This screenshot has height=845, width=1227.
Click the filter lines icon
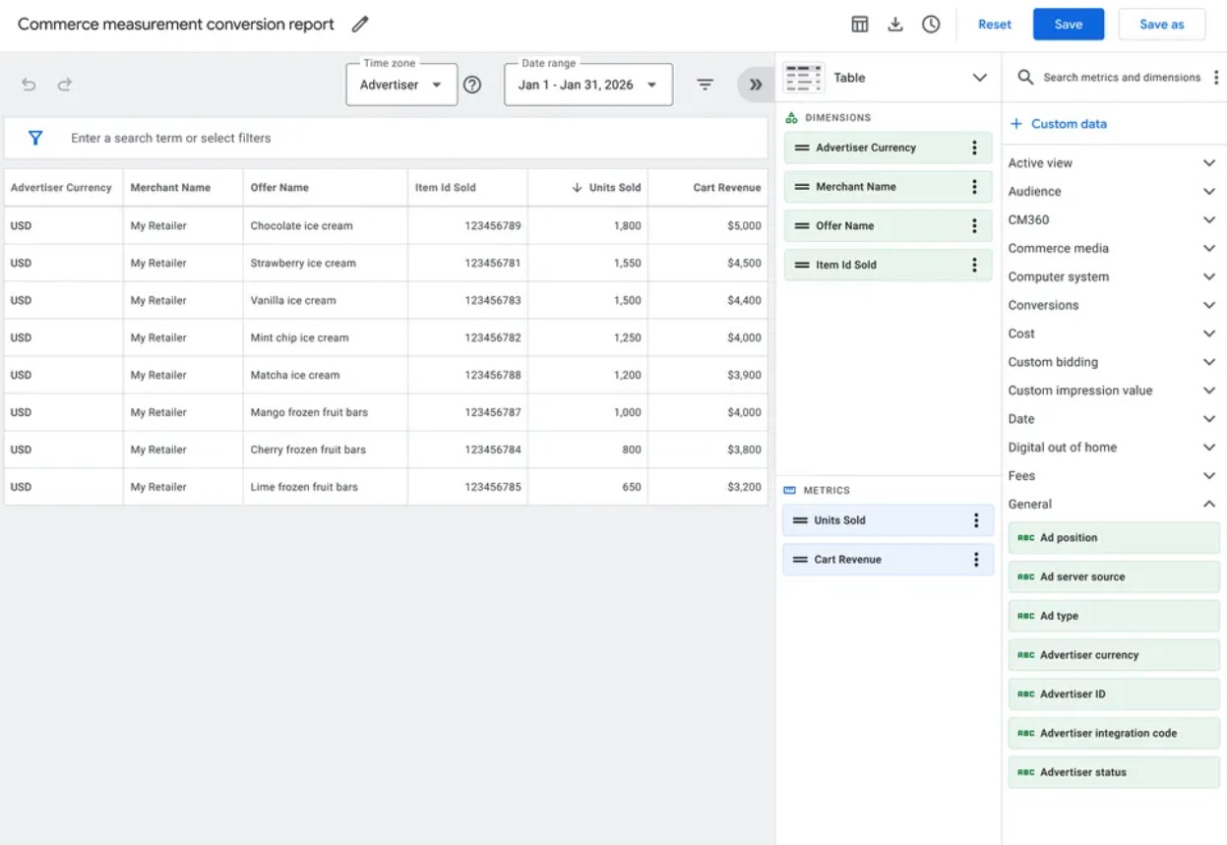(706, 85)
